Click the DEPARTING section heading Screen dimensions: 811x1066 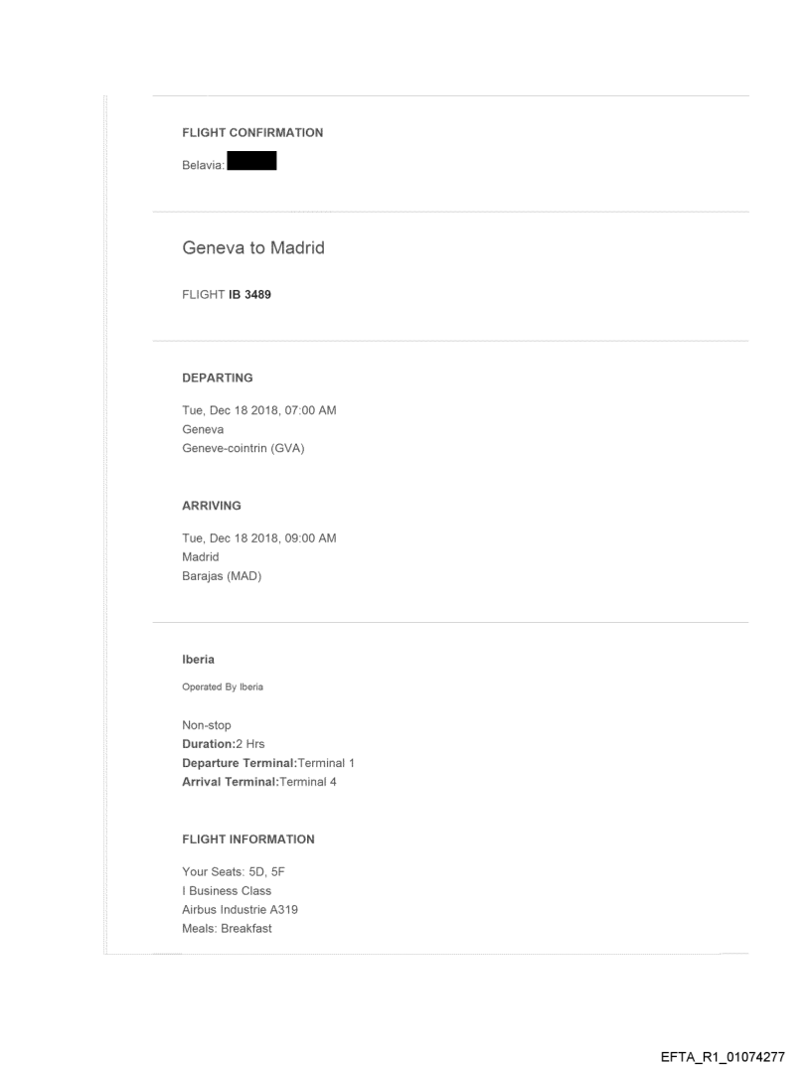pyautogui.click(x=218, y=378)
